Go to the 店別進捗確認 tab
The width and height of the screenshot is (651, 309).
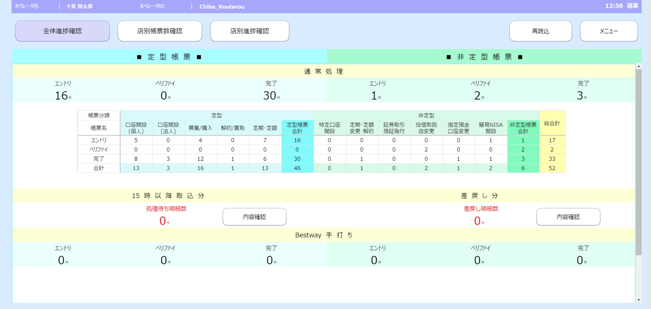click(250, 31)
